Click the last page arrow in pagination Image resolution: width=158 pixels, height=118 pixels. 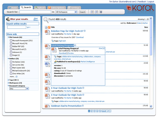110,111
